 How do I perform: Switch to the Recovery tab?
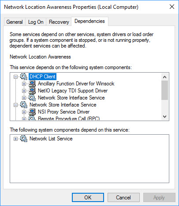pos(59,22)
